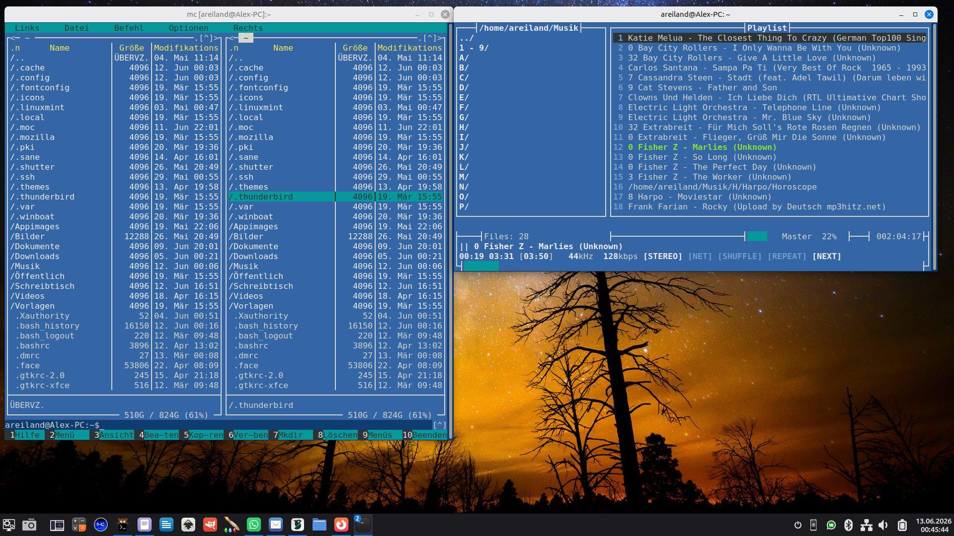Click the 1 Hilfe function key button

(x=25, y=435)
